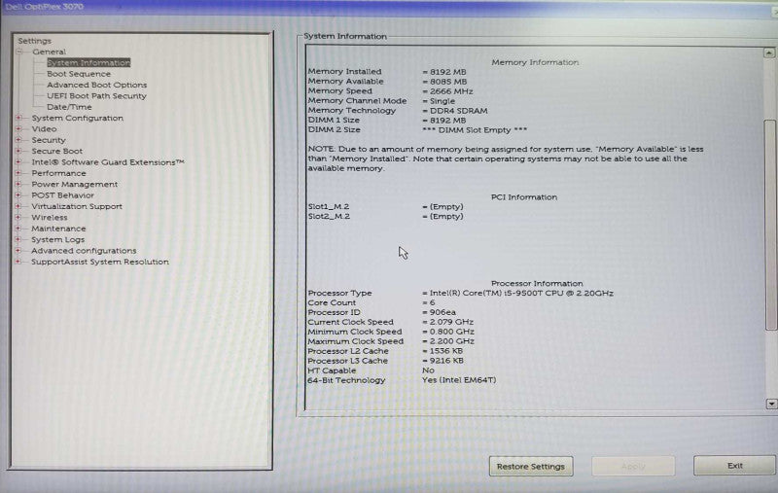The image size is (778, 493).
Task: Select Intel Software Guard Extensions category
Action: point(108,162)
